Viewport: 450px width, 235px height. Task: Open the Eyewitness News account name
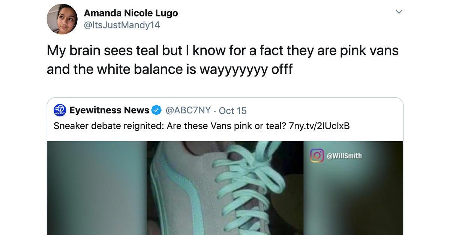pyautogui.click(x=109, y=110)
